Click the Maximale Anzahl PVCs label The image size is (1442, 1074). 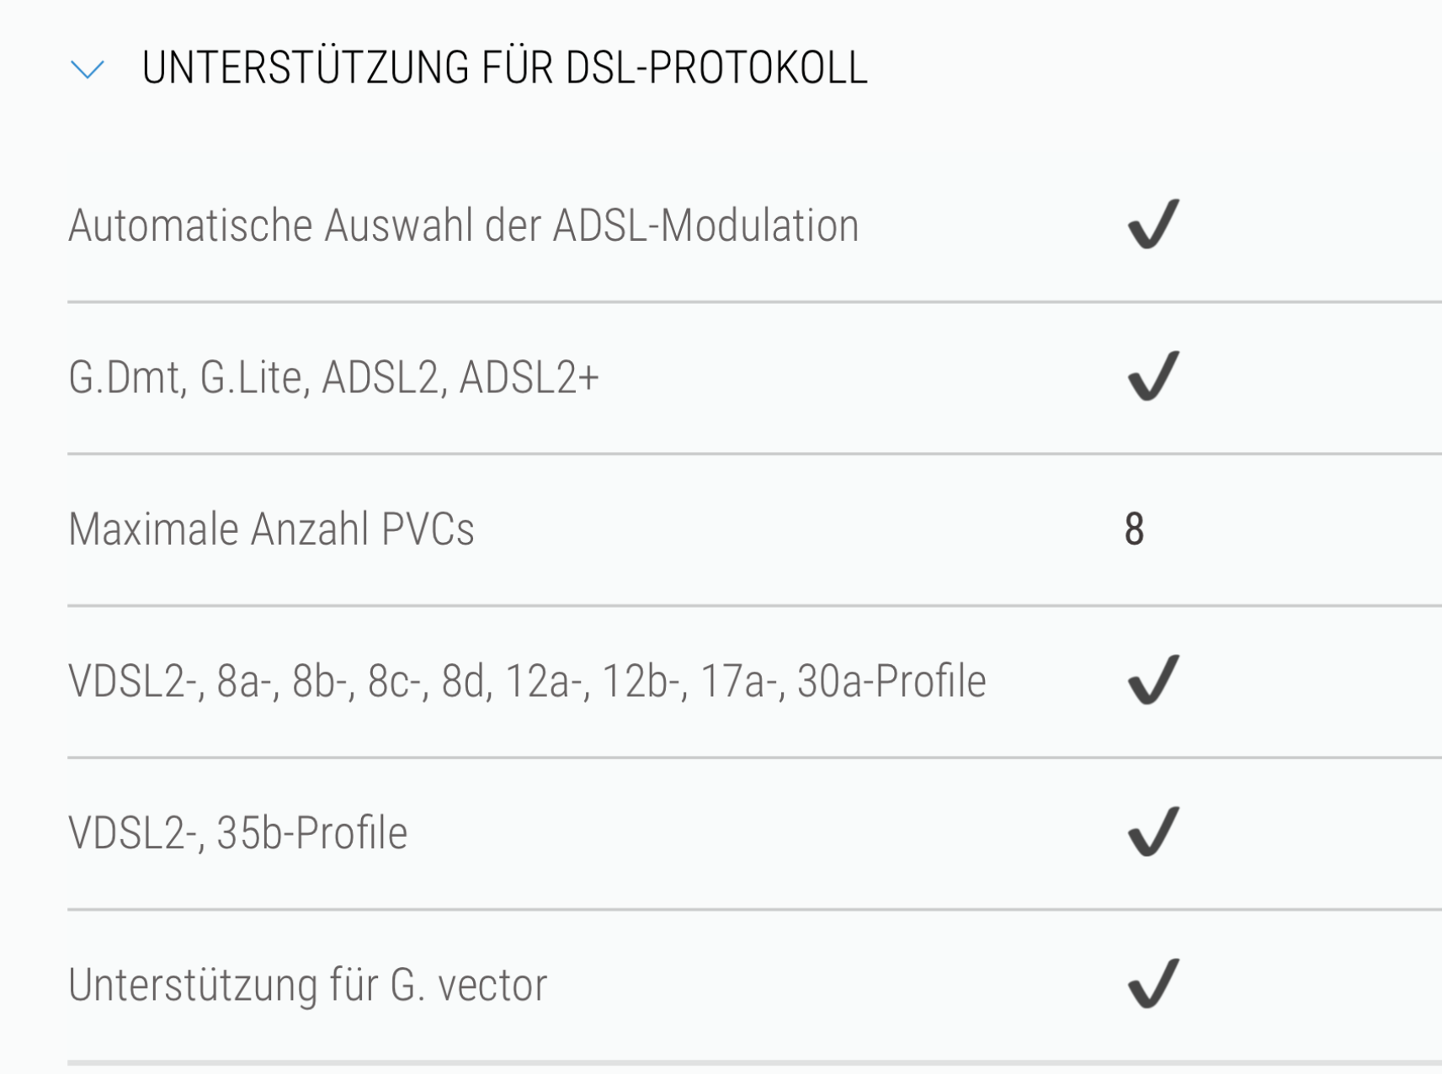tap(271, 529)
